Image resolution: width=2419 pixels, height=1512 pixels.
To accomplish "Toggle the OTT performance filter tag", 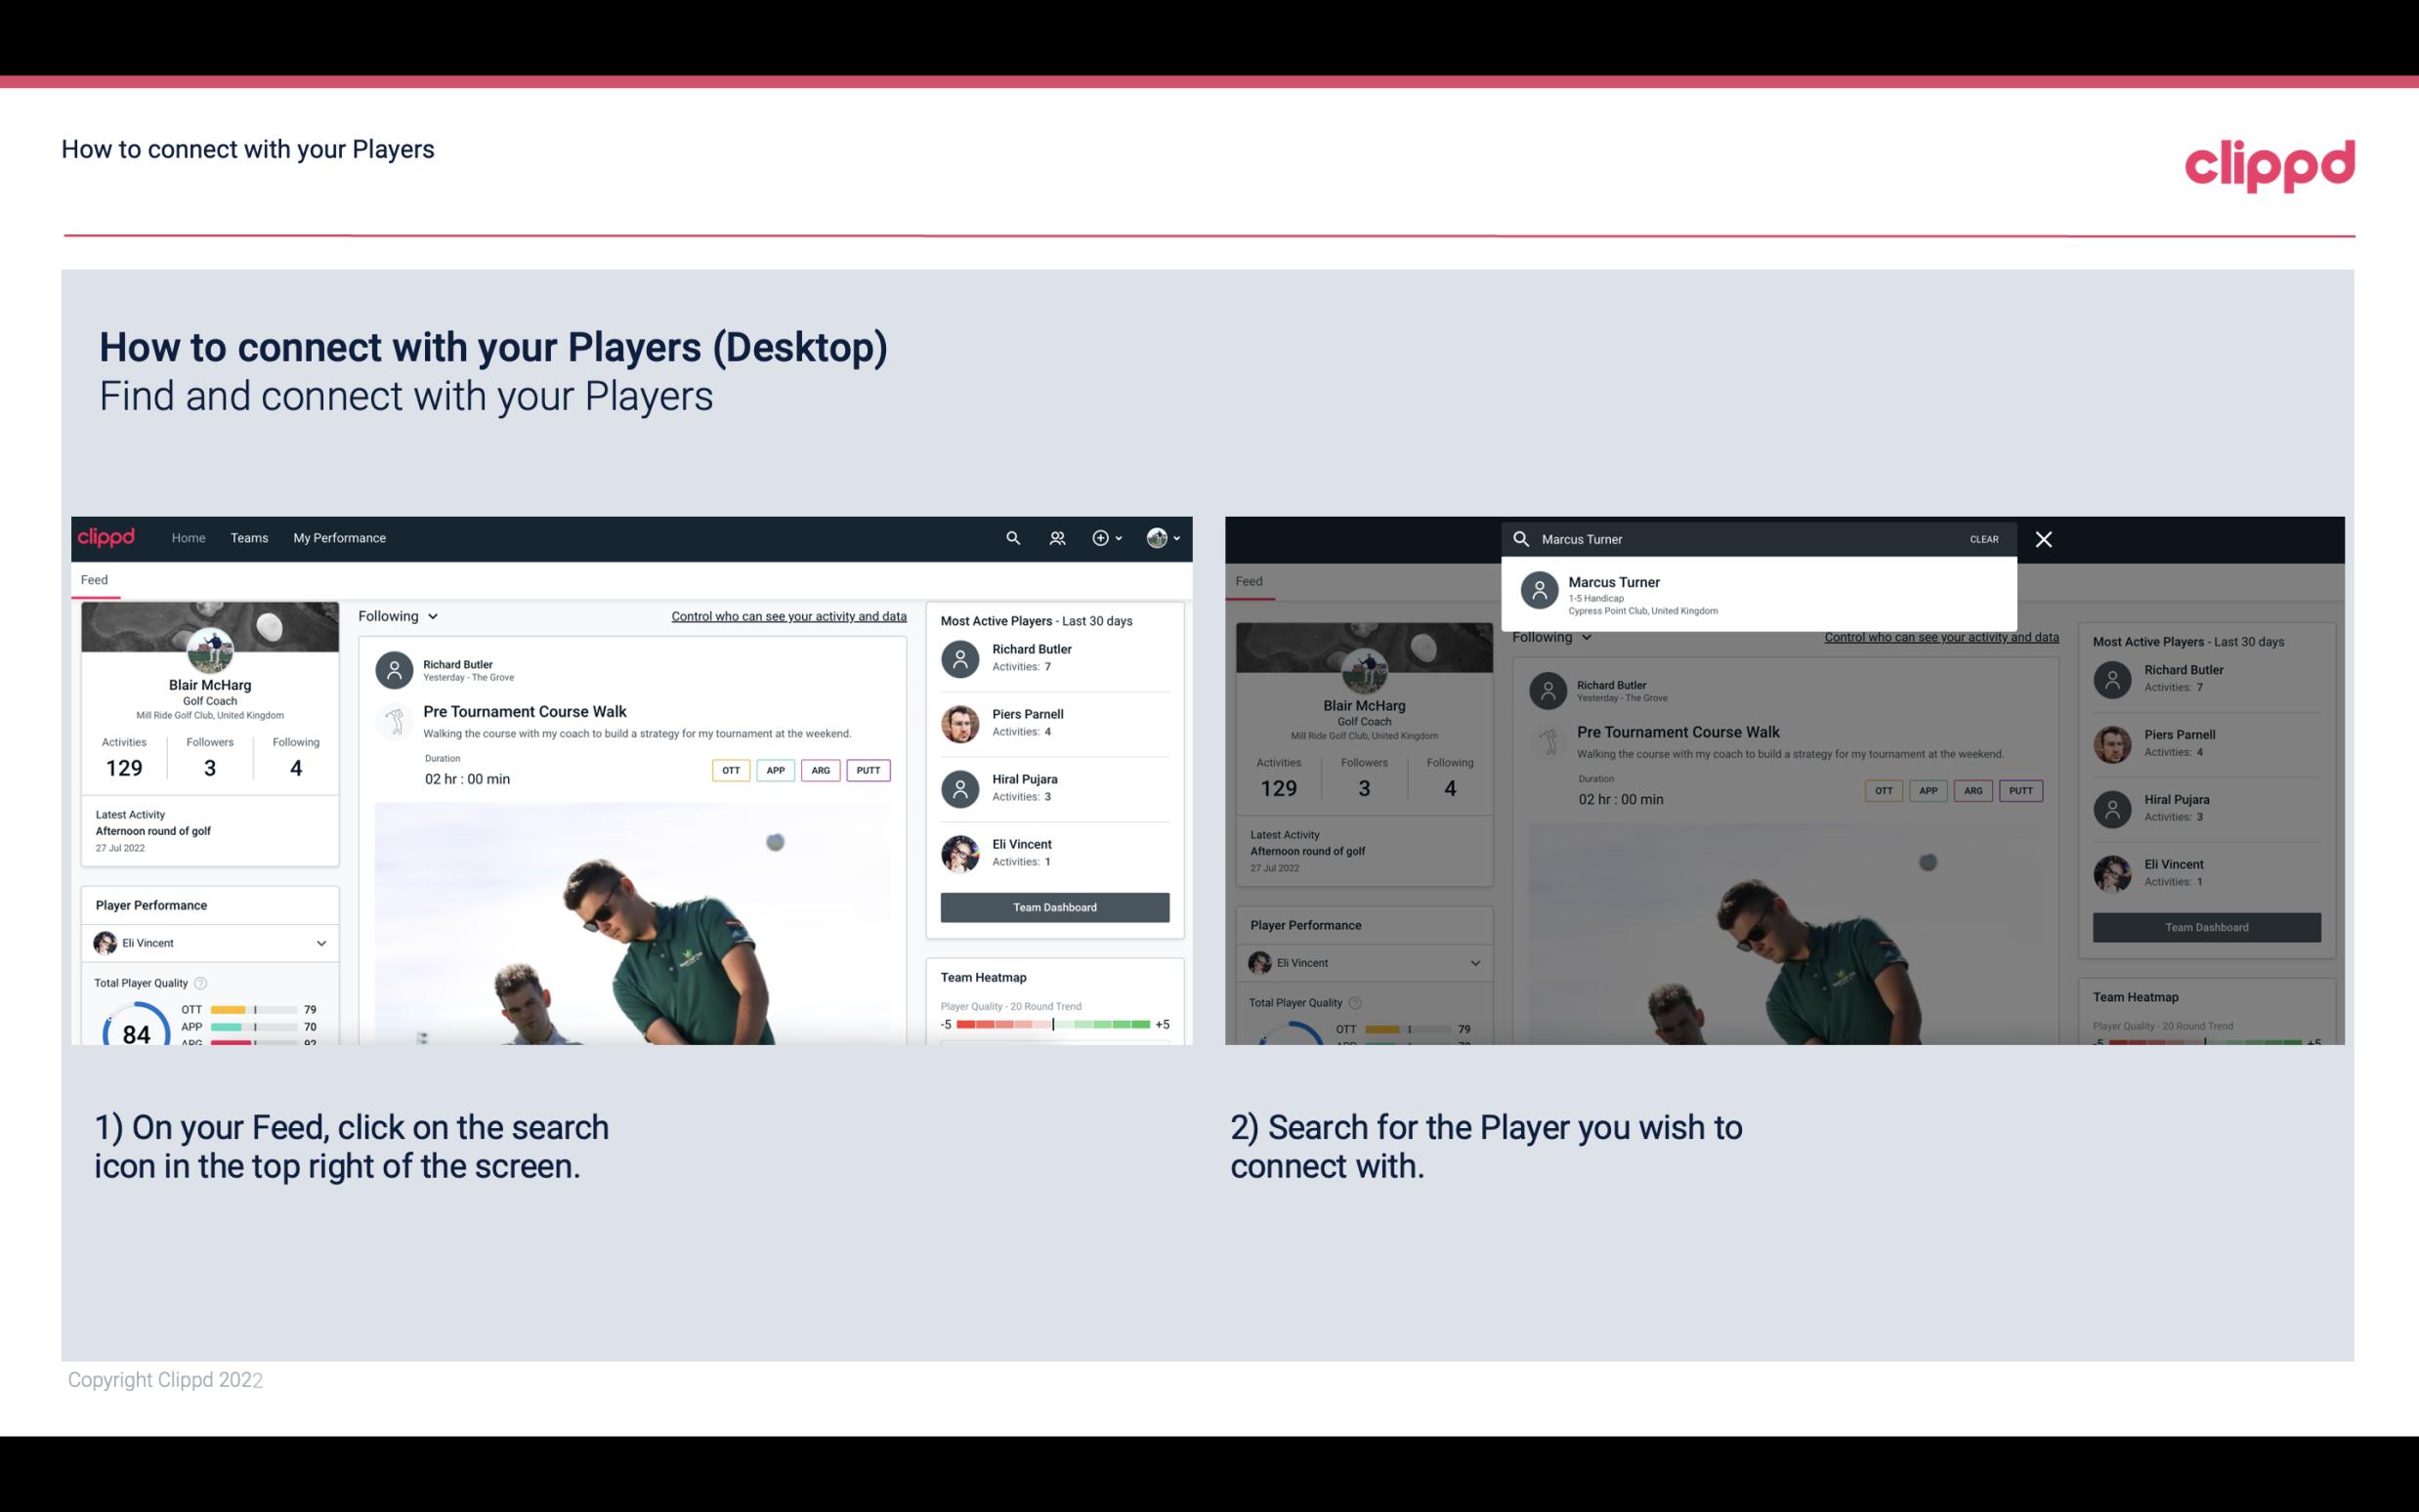I will click(x=726, y=768).
